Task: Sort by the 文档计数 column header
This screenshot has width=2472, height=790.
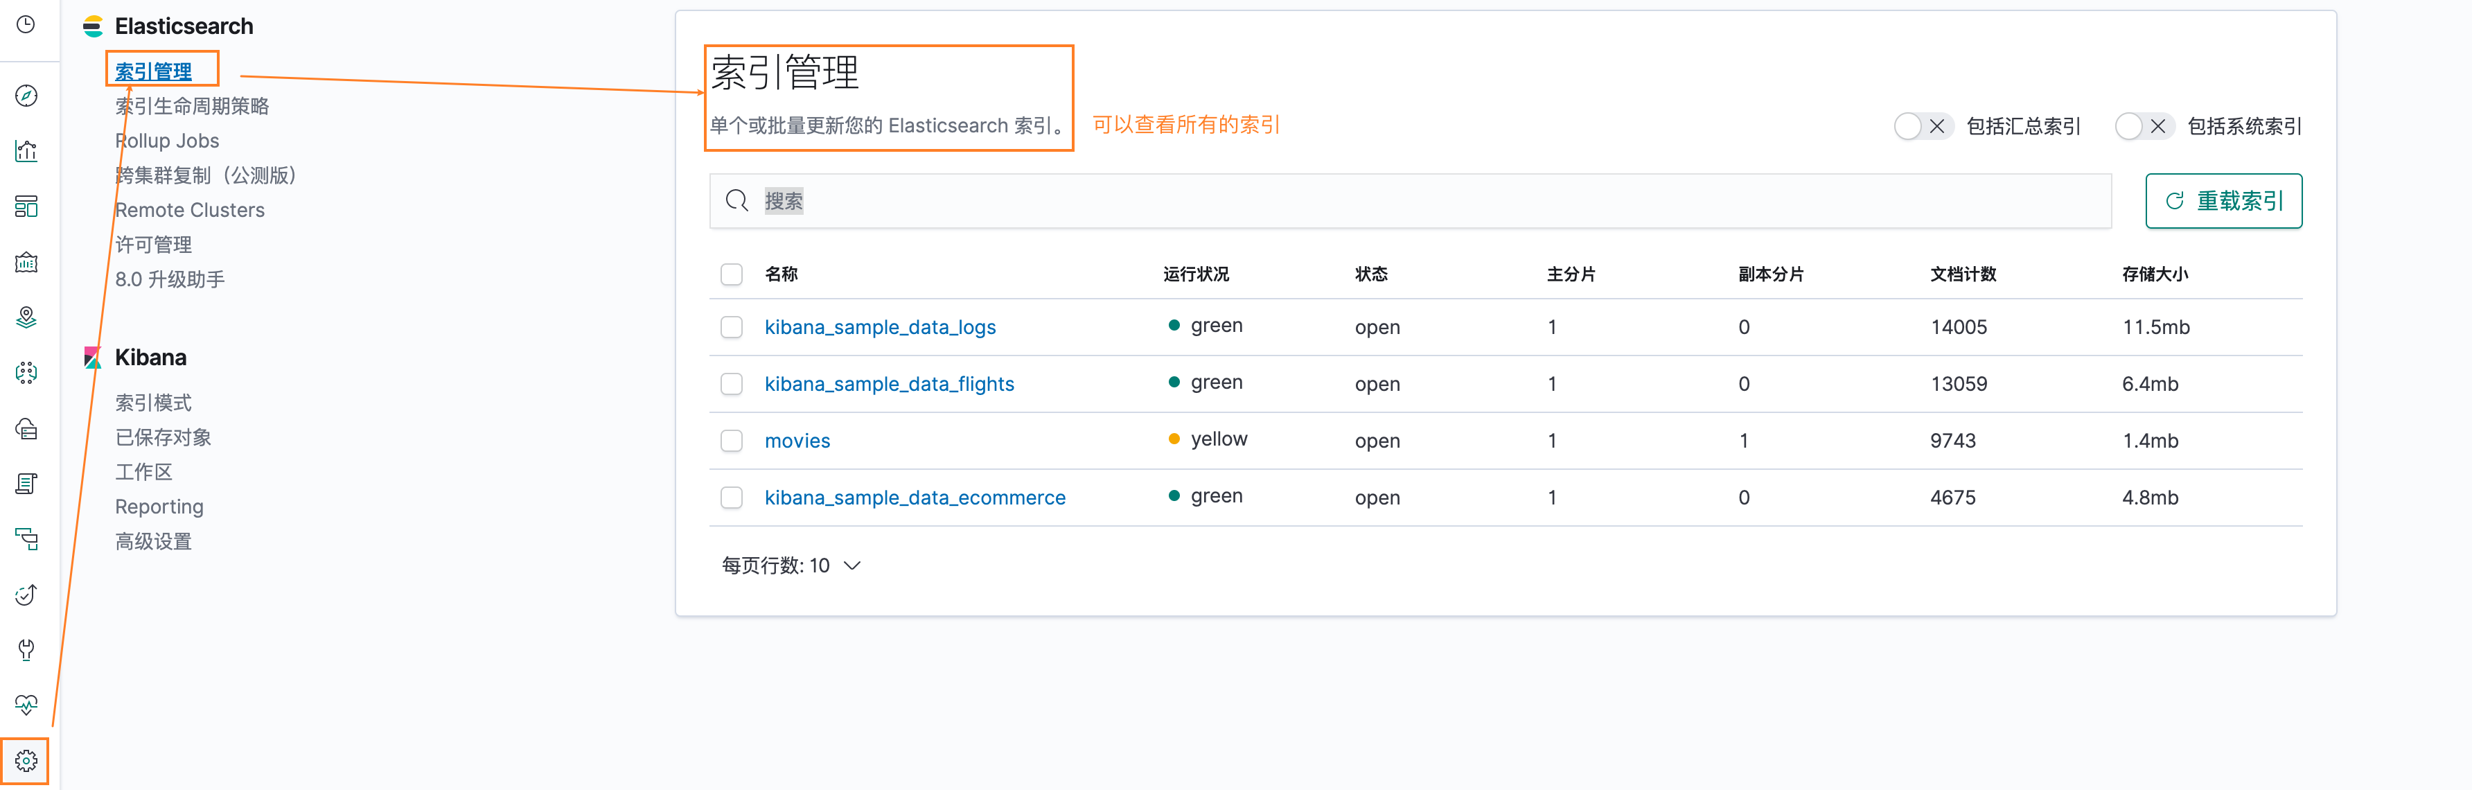Action: pyautogui.click(x=1963, y=274)
